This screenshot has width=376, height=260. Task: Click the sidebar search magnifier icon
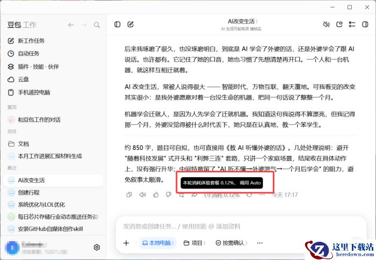(x=97, y=25)
